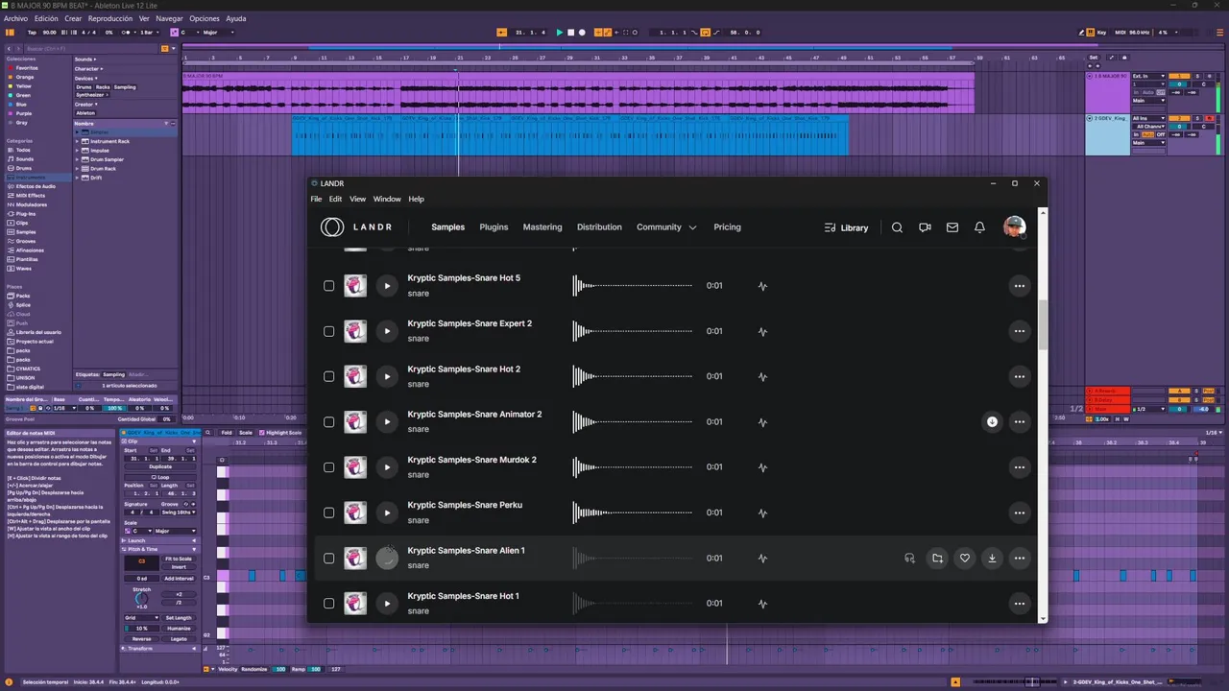Toggle Ableton metronome button
Image resolution: width=1229 pixels, height=691 pixels.
126,33
